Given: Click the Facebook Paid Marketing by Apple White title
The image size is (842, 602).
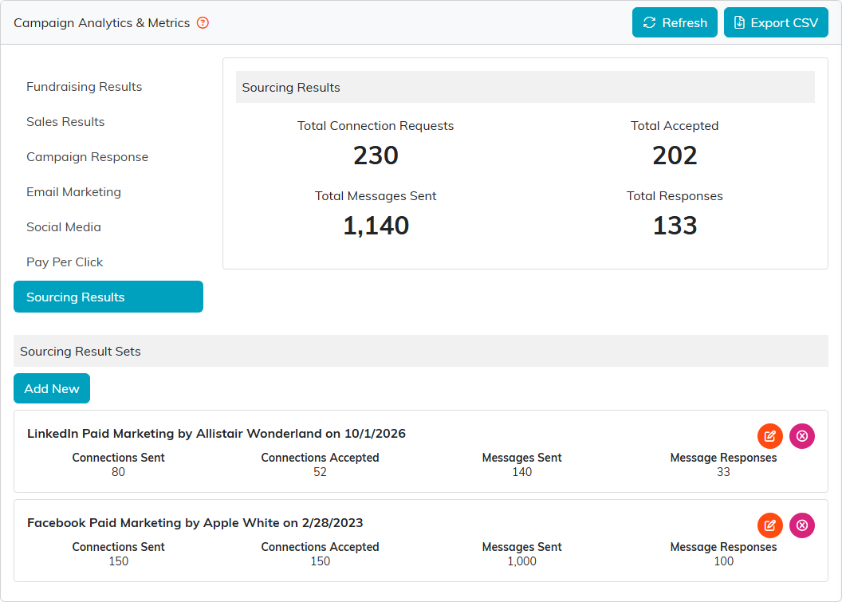Looking at the screenshot, I should (x=195, y=522).
